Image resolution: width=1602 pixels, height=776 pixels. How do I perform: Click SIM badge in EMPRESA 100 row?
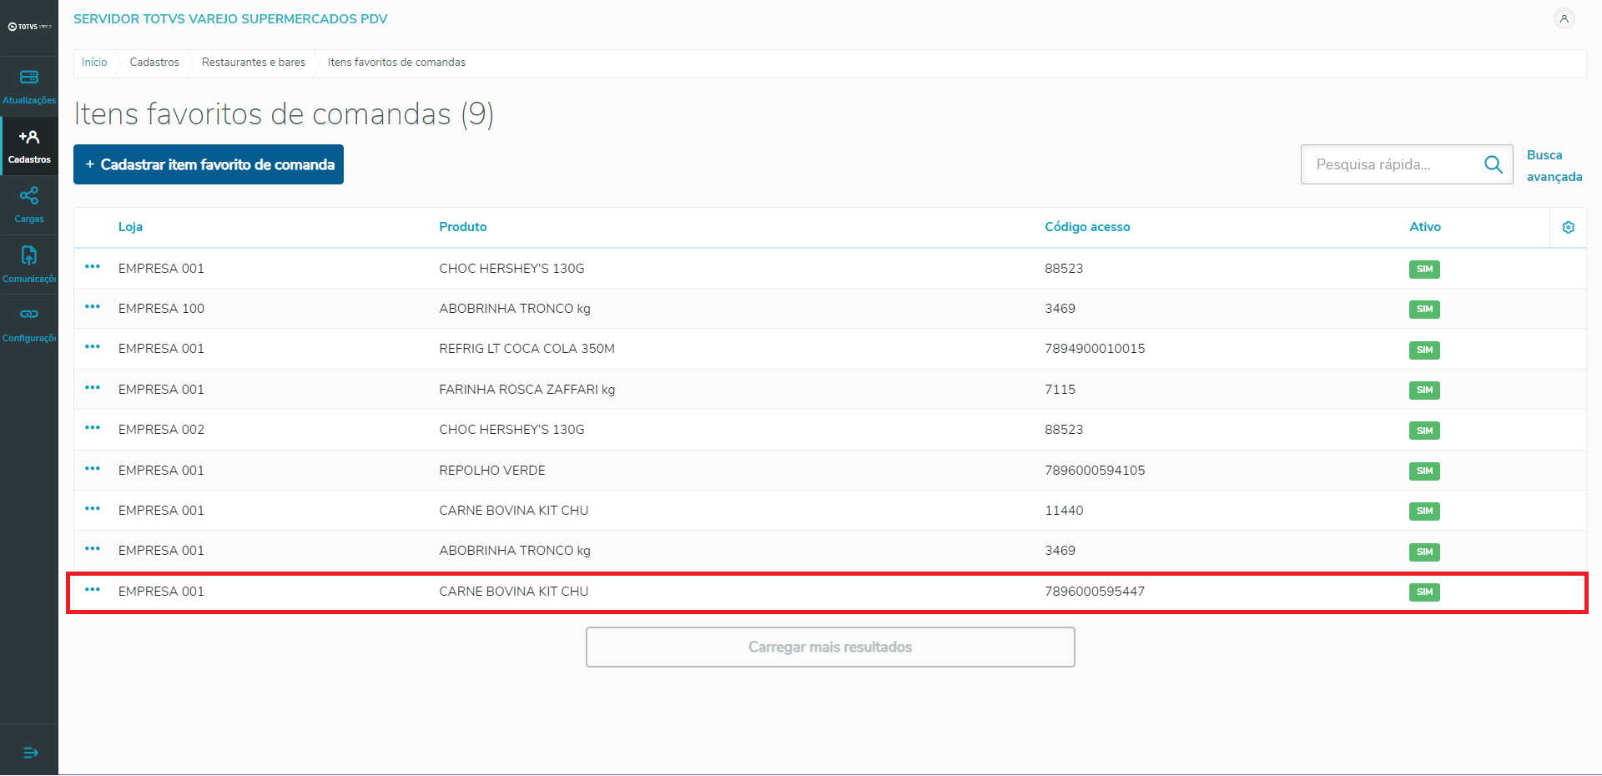click(1424, 310)
